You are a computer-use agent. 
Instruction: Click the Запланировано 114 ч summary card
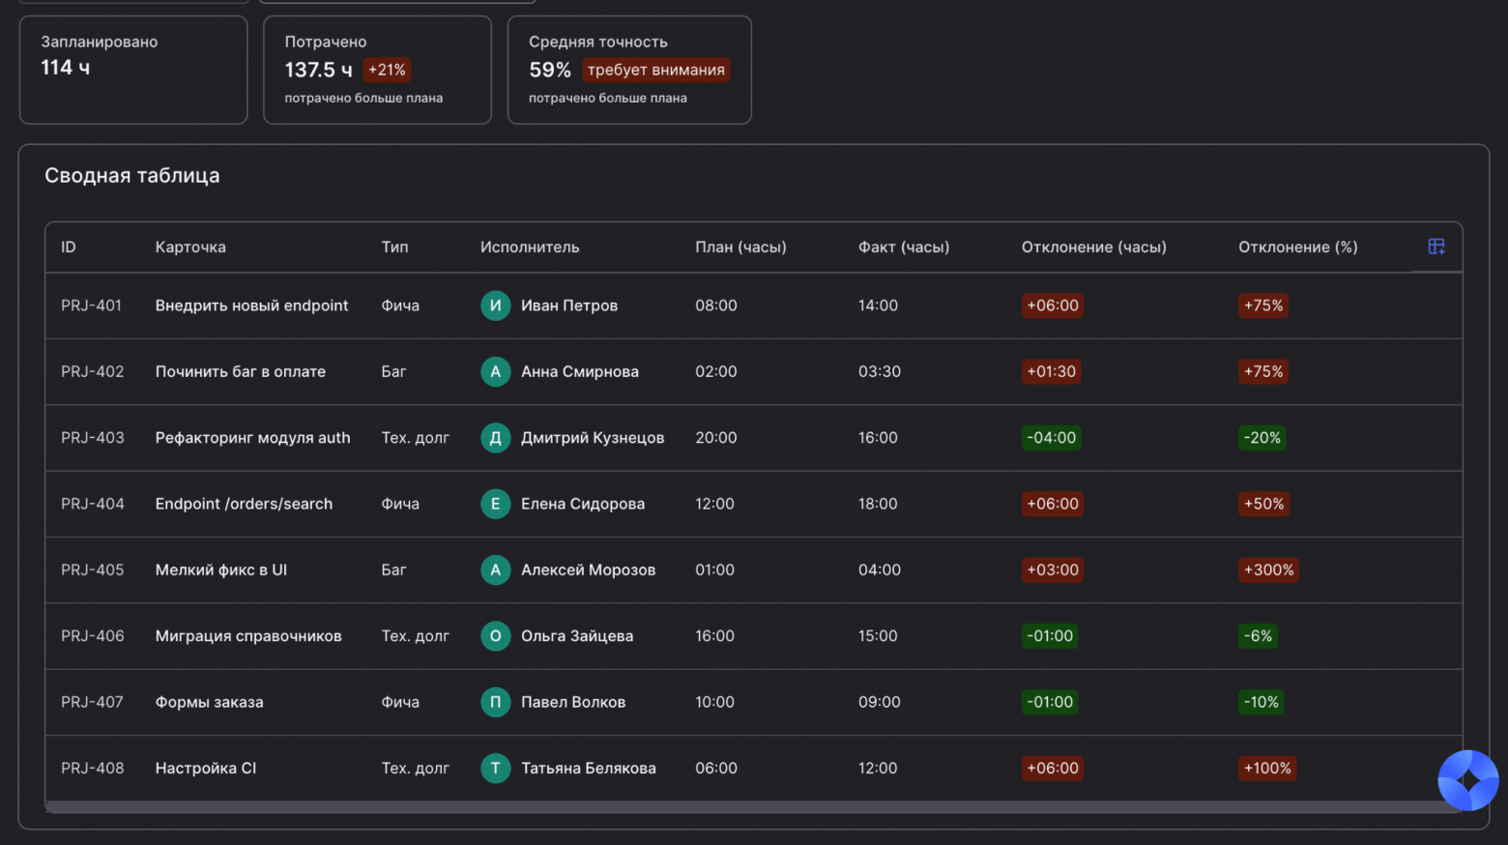click(133, 70)
